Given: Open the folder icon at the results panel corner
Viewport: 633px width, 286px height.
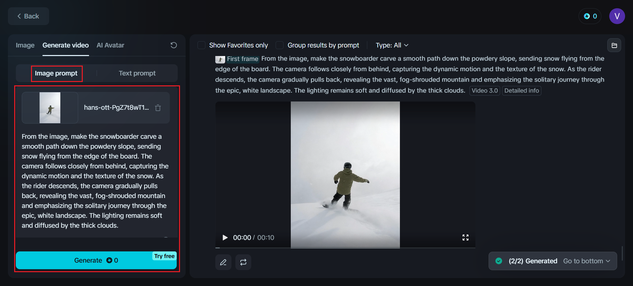Looking at the screenshot, I should coord(614,45).
